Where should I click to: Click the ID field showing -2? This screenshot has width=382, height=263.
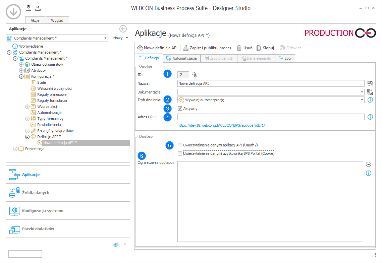coord(183,75)
